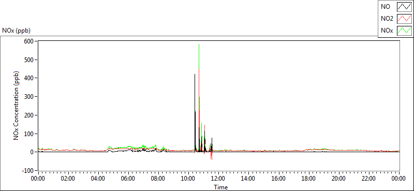The image size is (414, 191).
Task: Click the leftmost 00:00 time label
Action: point(38,179)
